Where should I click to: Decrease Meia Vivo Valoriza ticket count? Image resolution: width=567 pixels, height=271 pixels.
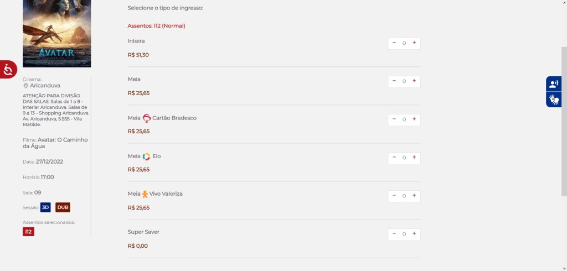[394, 195]
